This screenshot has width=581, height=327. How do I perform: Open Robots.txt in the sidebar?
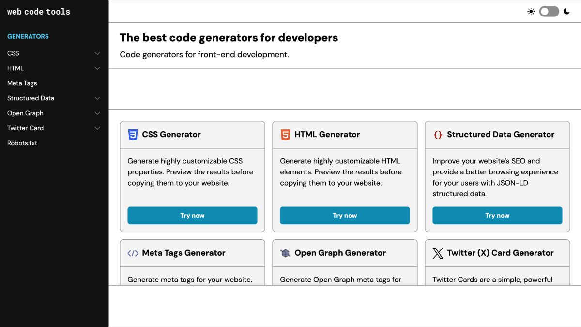click(22, 143)
